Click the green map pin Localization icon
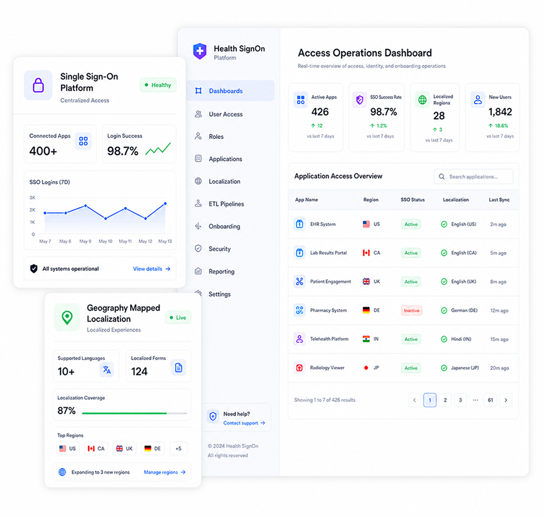 coord(67,317)
